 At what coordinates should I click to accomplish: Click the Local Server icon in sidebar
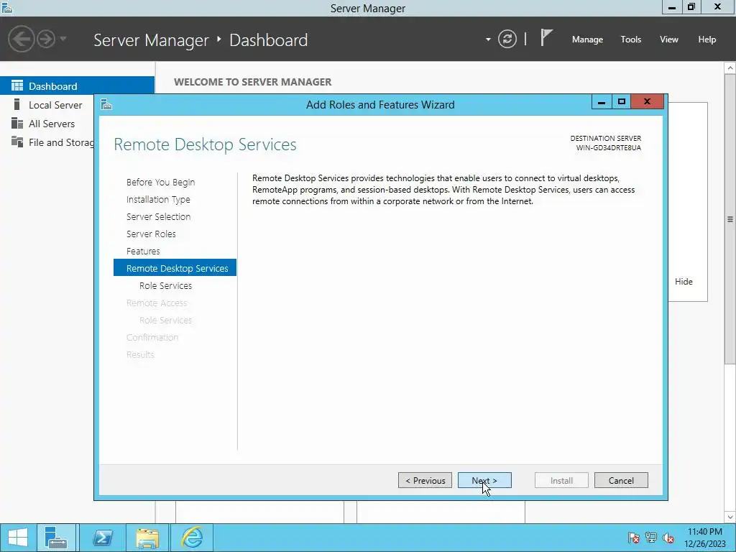pyautogui.click(x=17, y=104)
